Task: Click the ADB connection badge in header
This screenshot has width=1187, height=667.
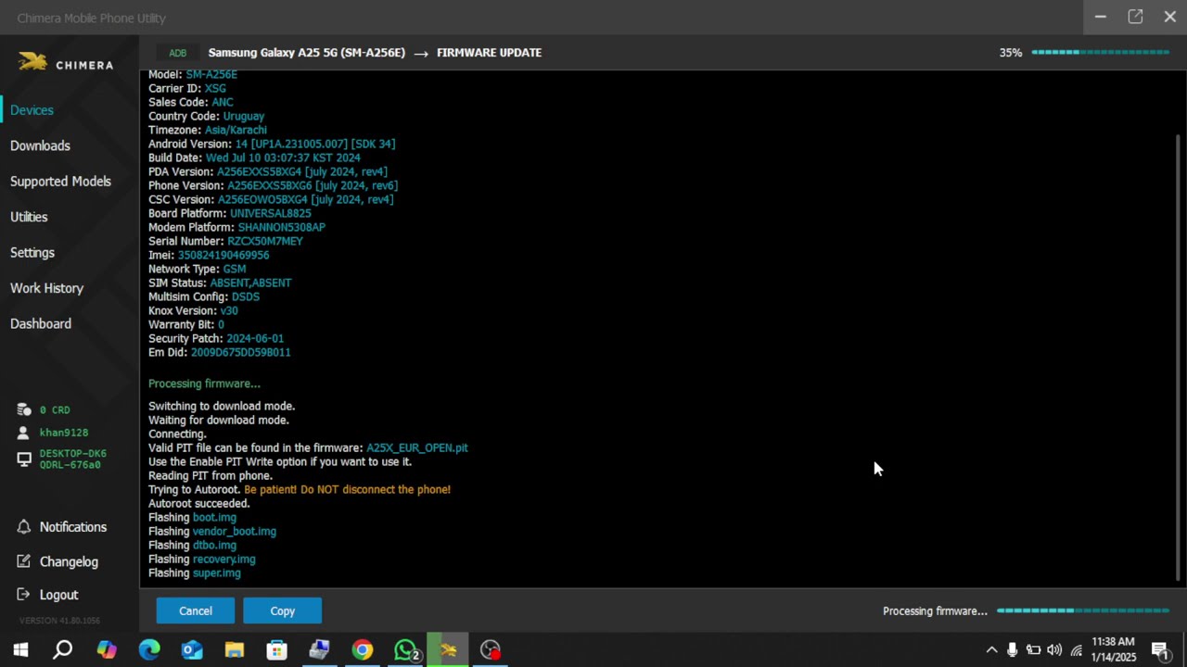Action: pos(177,53)
